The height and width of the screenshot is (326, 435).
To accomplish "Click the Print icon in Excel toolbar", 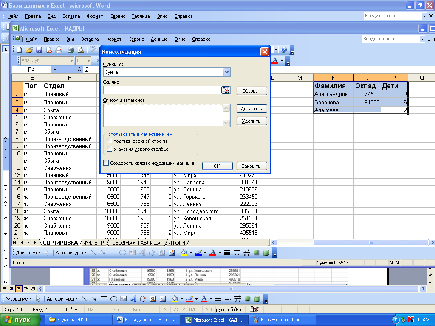I will [71, 50].
